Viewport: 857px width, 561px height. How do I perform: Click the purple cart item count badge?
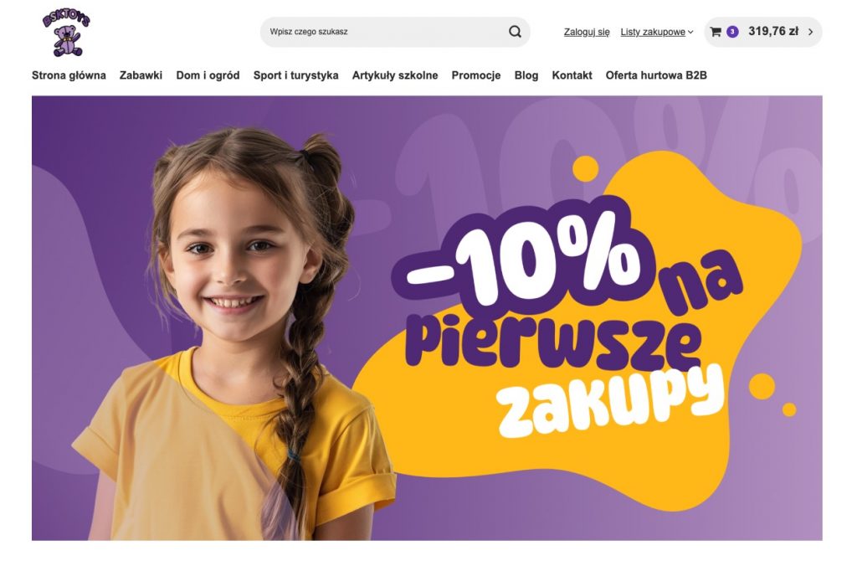tap(732, 32)
